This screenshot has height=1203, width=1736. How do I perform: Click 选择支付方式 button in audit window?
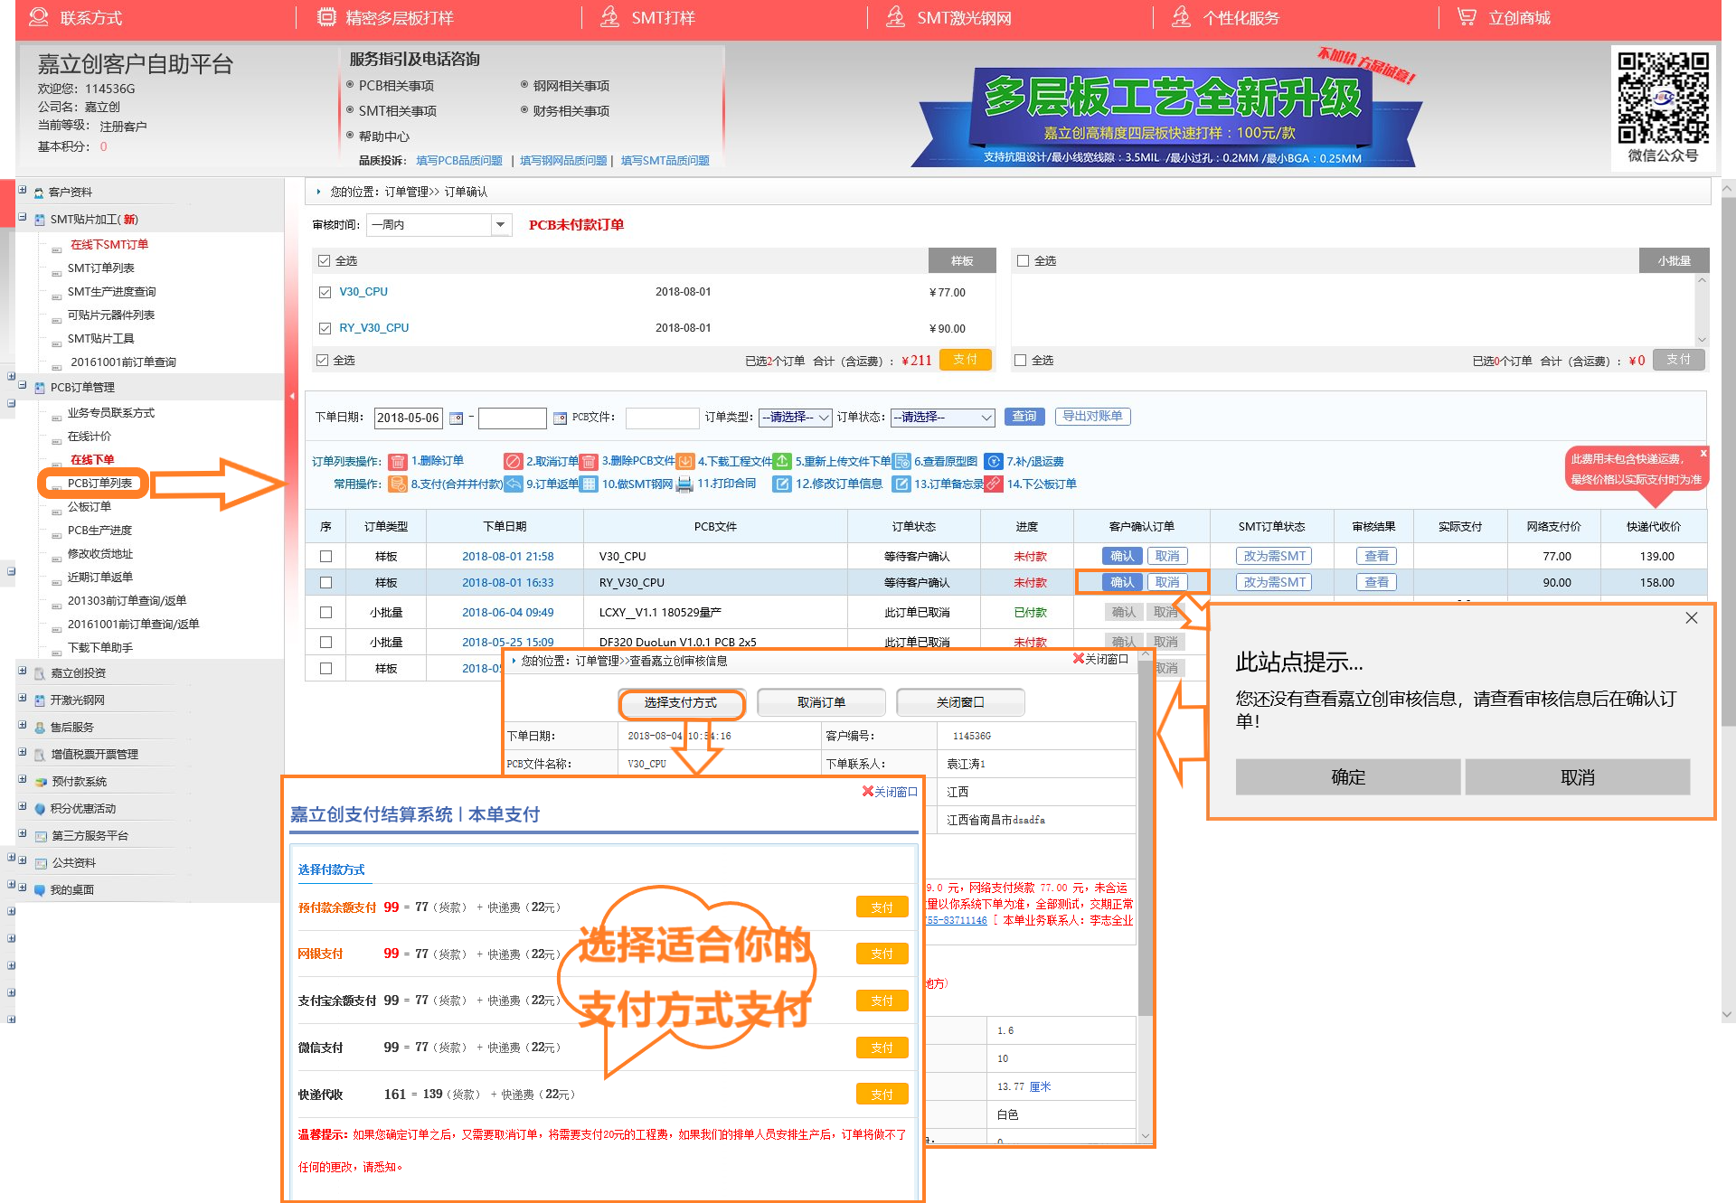click(x=681, y=703)
